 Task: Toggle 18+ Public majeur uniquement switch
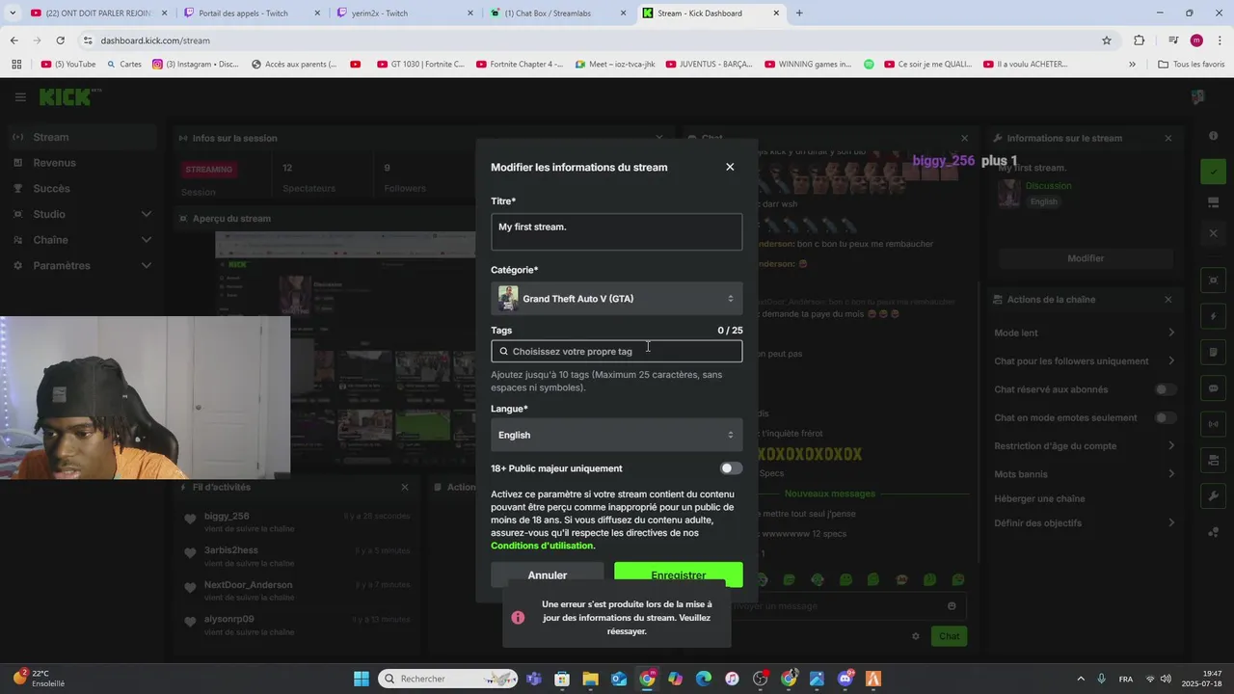coord(731,468)
